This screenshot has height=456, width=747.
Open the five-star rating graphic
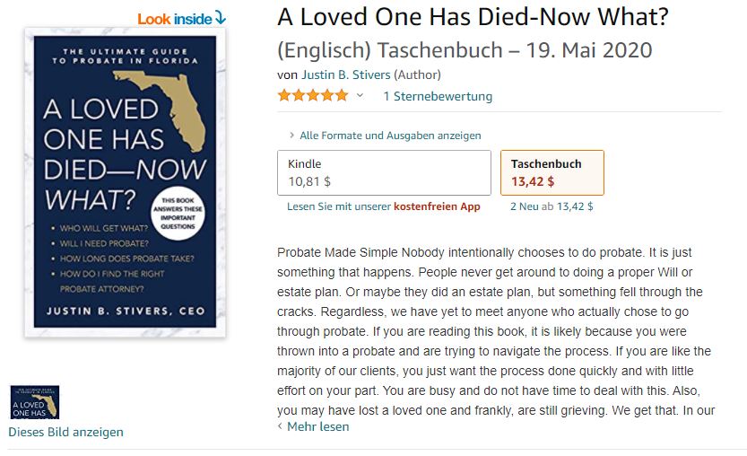click(x=313, y=95)
